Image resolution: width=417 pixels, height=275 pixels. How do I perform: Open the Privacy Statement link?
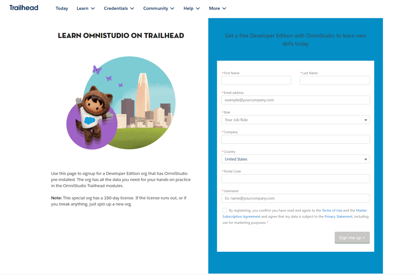click(338, 216)
